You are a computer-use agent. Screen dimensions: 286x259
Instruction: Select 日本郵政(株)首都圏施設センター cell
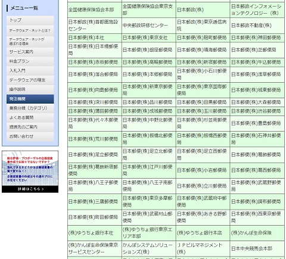(x=95, y=26)
